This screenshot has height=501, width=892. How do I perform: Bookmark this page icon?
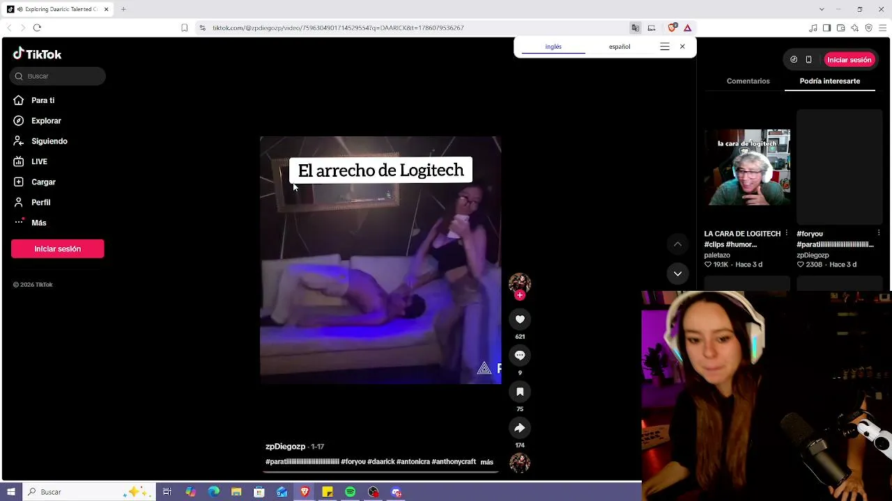coord(184,28)
